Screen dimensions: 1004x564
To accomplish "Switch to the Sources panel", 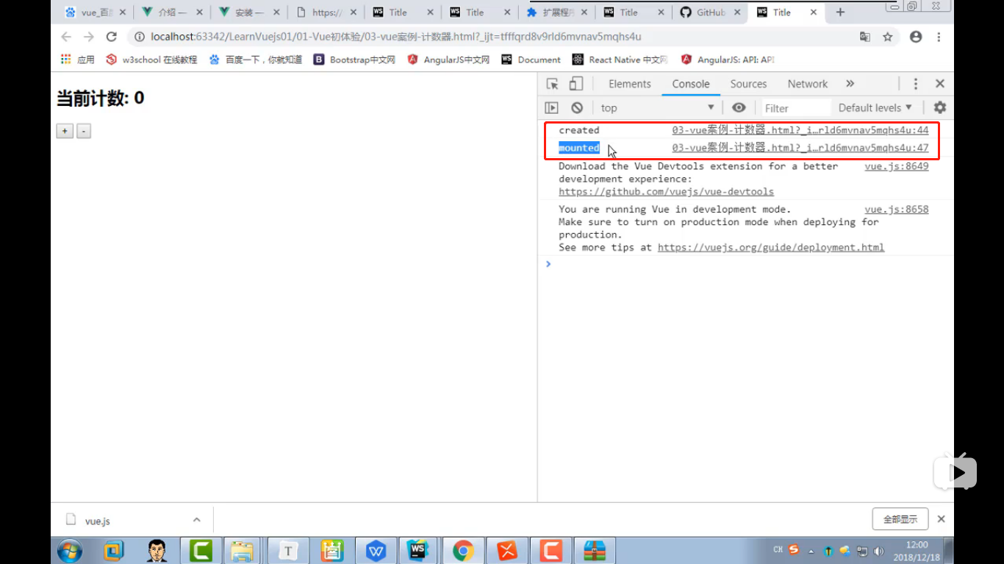I will coord(748,84).
